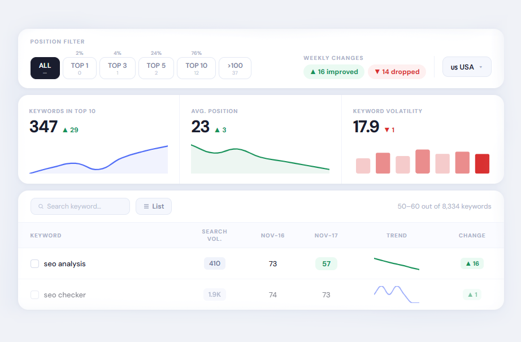
Task: Tick the seo checker checkbox
Action: click(x=35, y=295)
